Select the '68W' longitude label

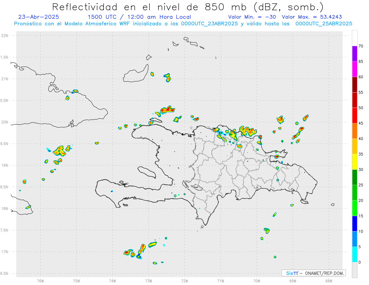tap(329, 280)
